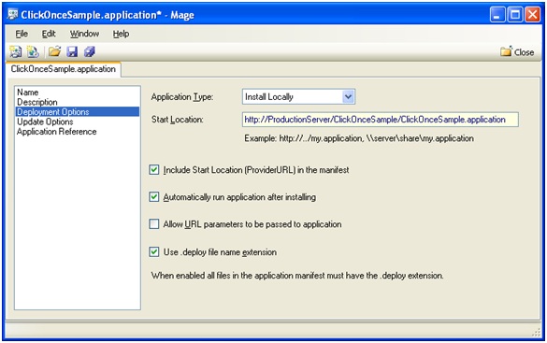Image resolution: width=547 pixels, height=343 pixels.
Task: Select Deployment Options in the left list
Action: pyautogui.click(x=78, y=112)
